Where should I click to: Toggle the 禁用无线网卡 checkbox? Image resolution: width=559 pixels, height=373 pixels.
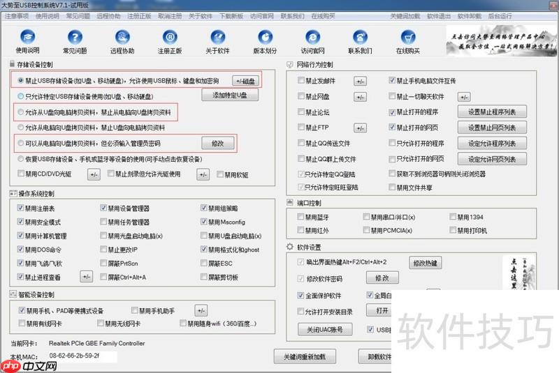point(101,323)
